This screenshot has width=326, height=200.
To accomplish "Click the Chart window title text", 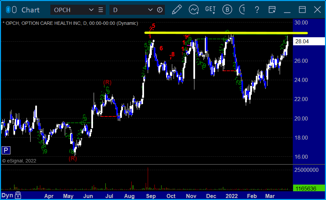I will [31, 10].
